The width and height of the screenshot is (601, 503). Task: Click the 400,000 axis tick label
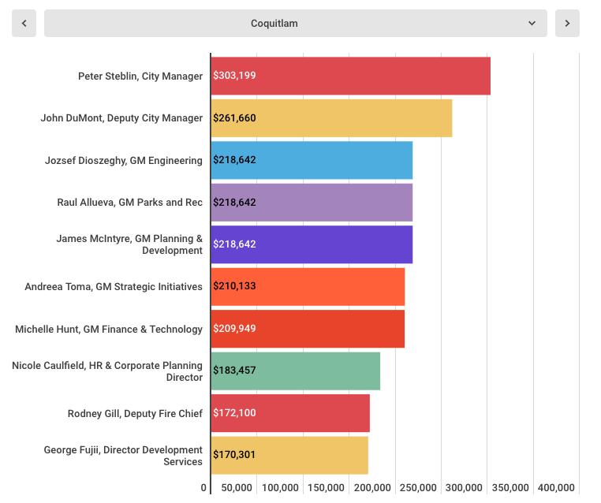coord(556,488)
